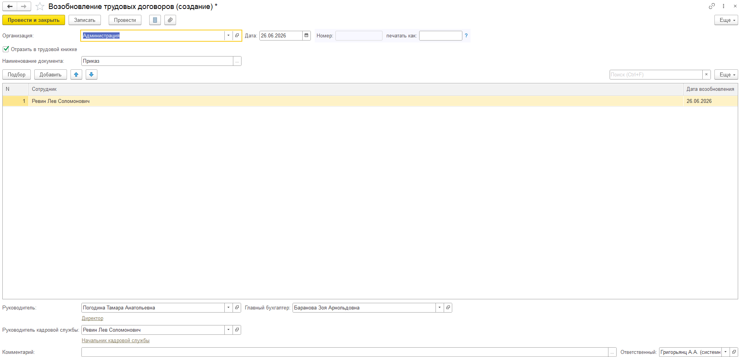Focus the Поиск (Ctrl+F) search box

tap(656, 74)
